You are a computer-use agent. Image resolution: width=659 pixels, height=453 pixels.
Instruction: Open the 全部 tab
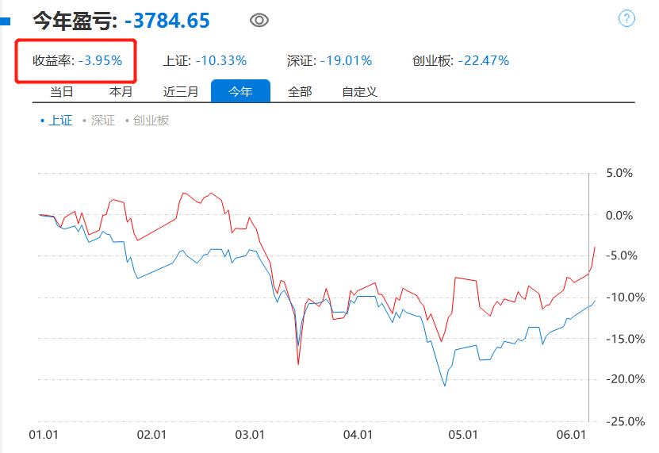click(300, 91)
